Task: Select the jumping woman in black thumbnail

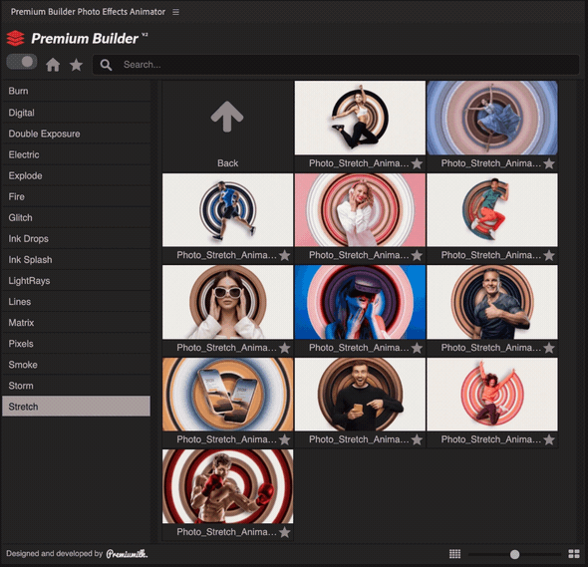Action: [x=360, y=118]
